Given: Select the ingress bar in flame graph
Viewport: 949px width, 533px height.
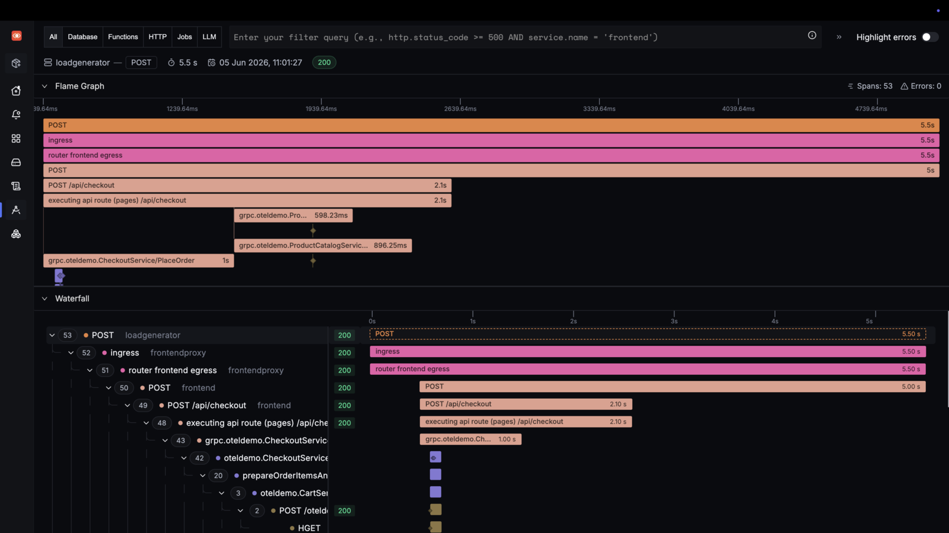Looking at the screenshot, I should (491, 140).
